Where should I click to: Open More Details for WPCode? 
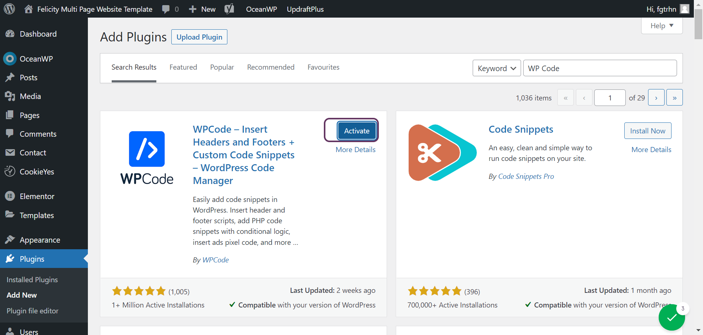click(356, 150)
